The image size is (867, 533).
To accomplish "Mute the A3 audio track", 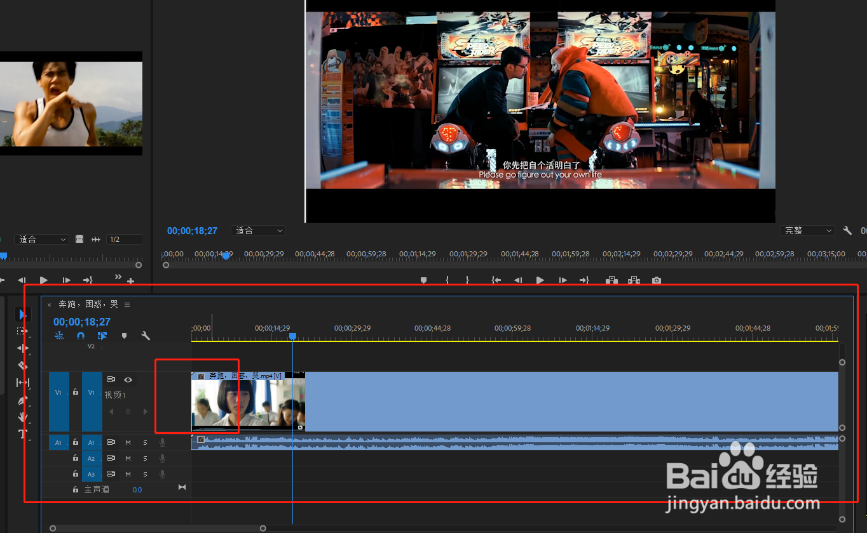I will (x=128, y=474).
